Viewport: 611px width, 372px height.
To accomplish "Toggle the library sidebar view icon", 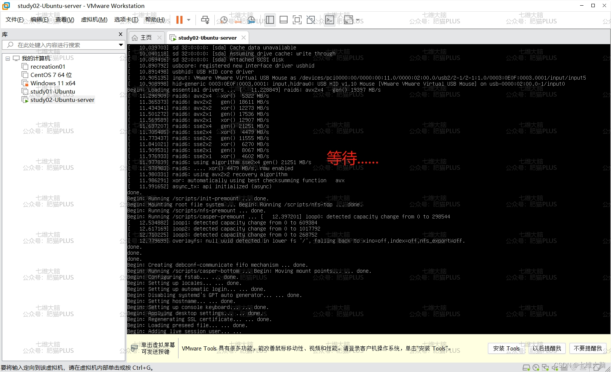I will click(270, 20).
